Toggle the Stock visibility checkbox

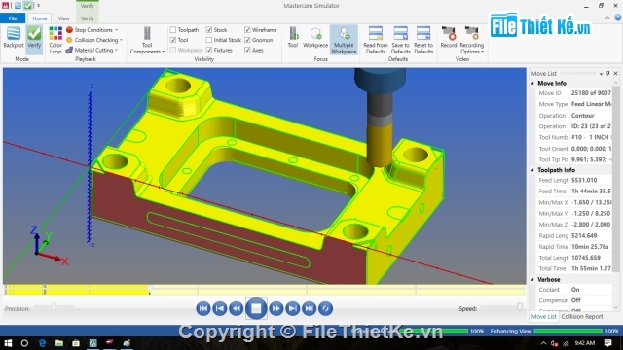(209, 30)
